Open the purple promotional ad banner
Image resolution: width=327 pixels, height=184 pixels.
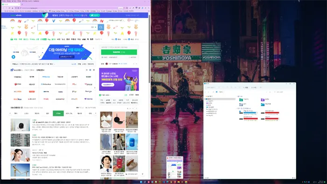click(119, 79)
